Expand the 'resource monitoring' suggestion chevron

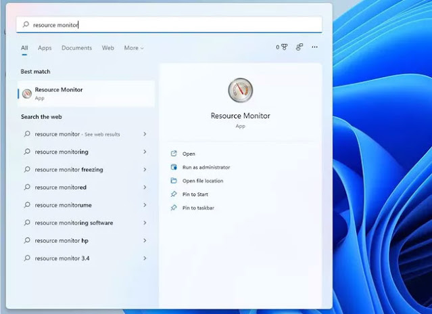pyautogui.click(x=145, y=152)
